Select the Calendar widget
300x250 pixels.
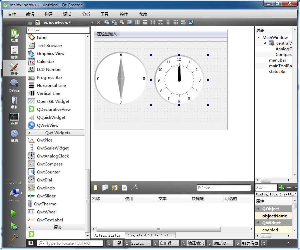tap(46, 61)
